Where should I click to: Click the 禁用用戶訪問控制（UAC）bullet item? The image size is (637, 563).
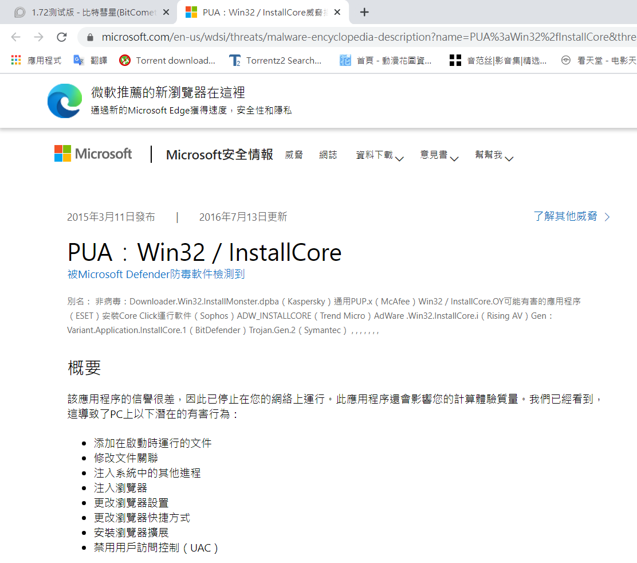[156, 548]
